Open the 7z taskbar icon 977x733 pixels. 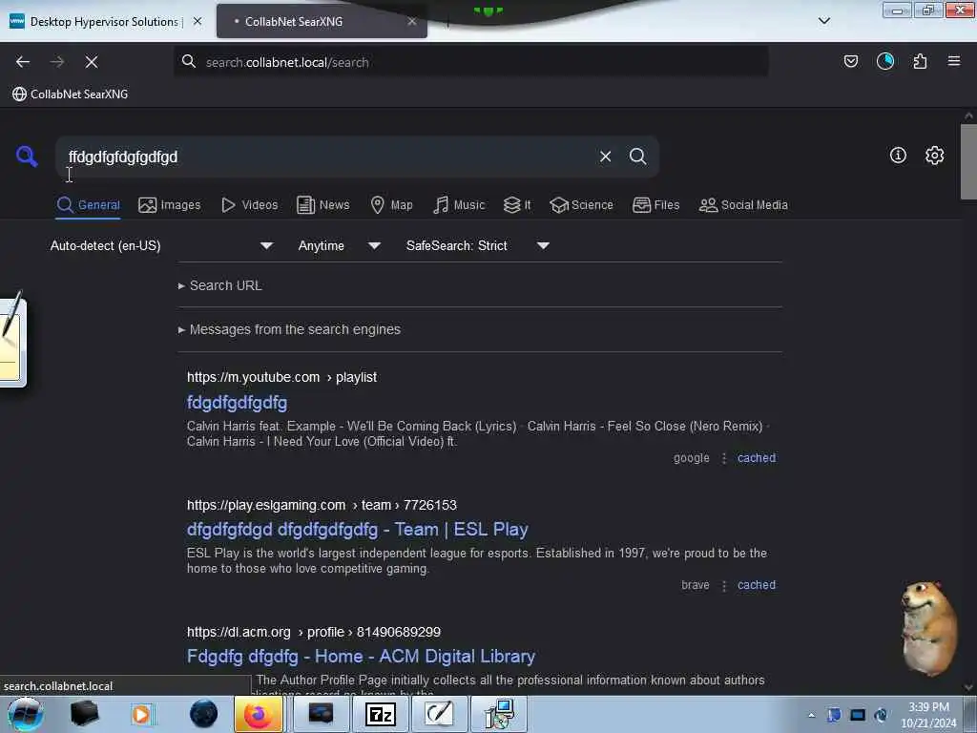click(380, 714)
